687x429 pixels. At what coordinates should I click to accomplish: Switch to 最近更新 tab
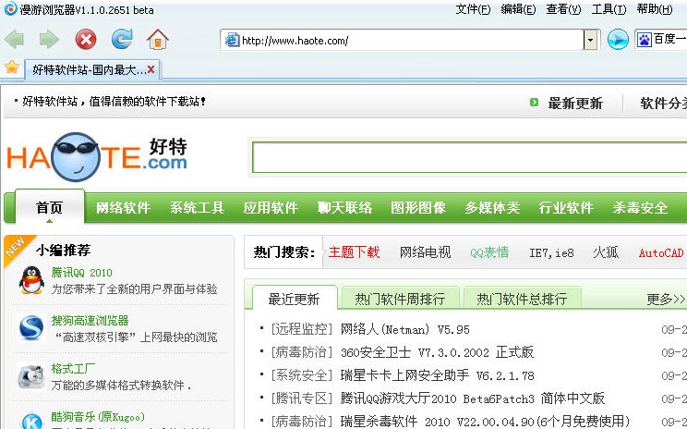294,299
